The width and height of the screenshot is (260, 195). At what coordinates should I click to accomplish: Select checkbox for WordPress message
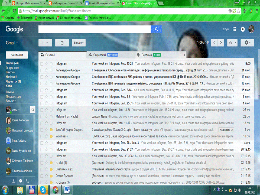pyautogui.click(x=42, y=136)
